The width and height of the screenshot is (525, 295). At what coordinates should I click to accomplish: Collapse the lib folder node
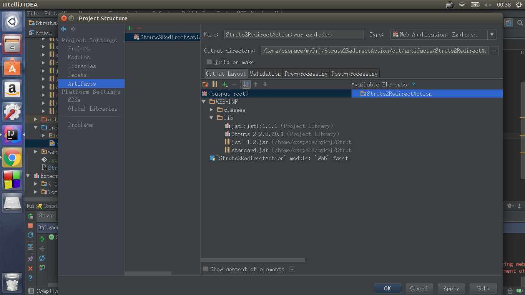211,118
